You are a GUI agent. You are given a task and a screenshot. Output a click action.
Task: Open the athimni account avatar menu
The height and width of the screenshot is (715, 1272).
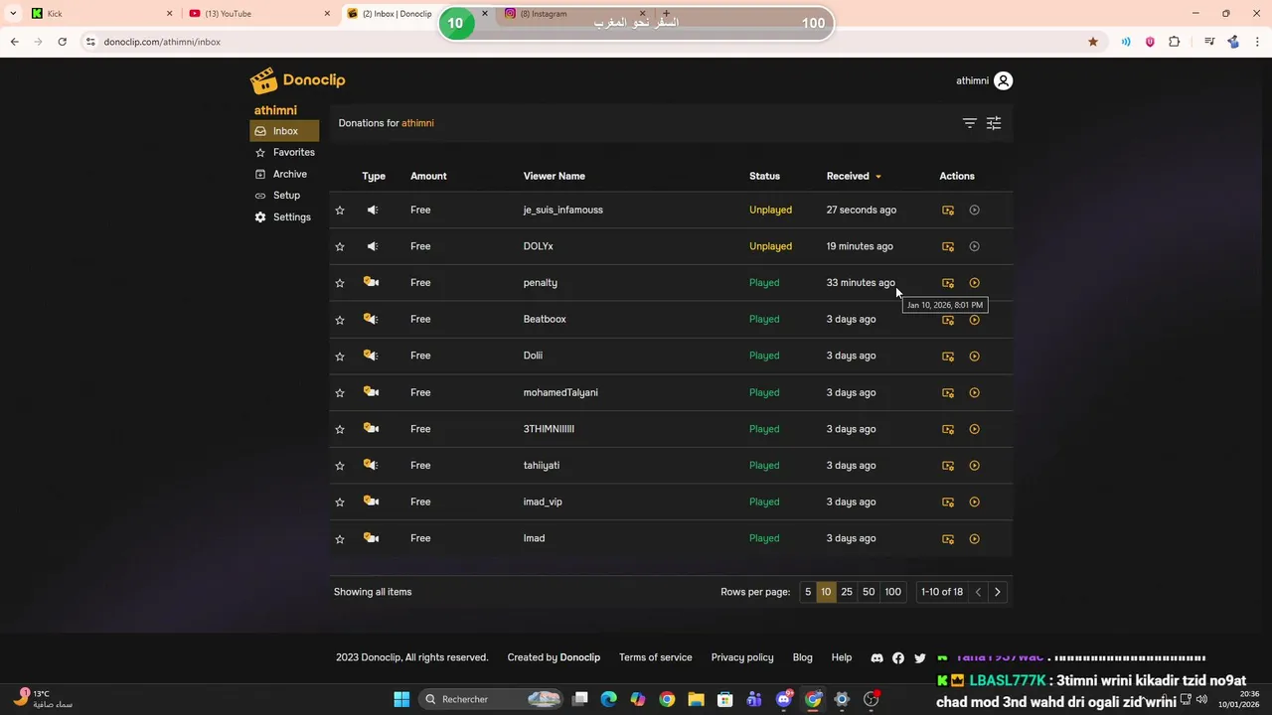(1003, 81)
